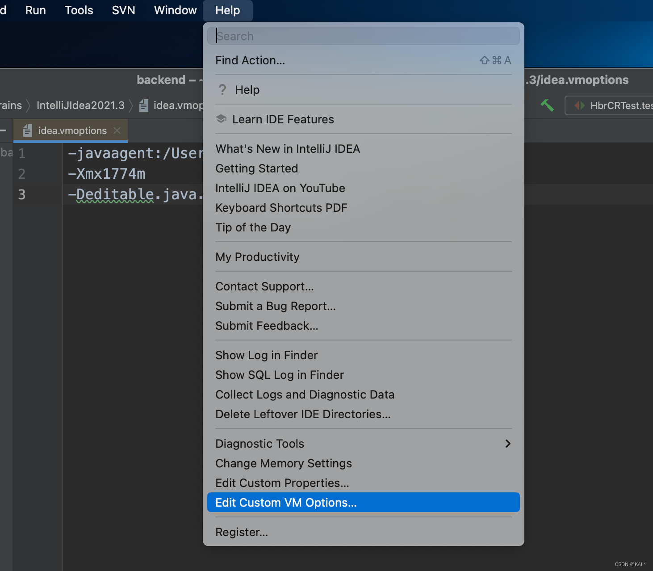Click the idea.vmop breadcrumb file name

[x=178, y=105]
